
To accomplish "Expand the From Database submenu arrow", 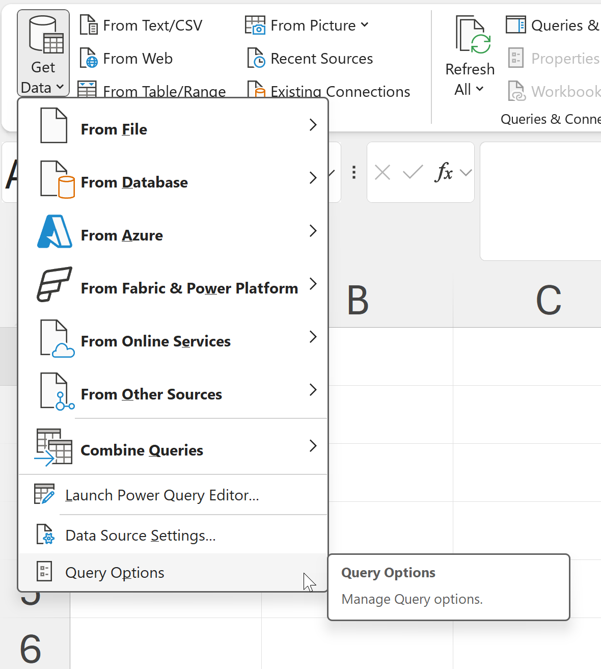I will point(313,178).
